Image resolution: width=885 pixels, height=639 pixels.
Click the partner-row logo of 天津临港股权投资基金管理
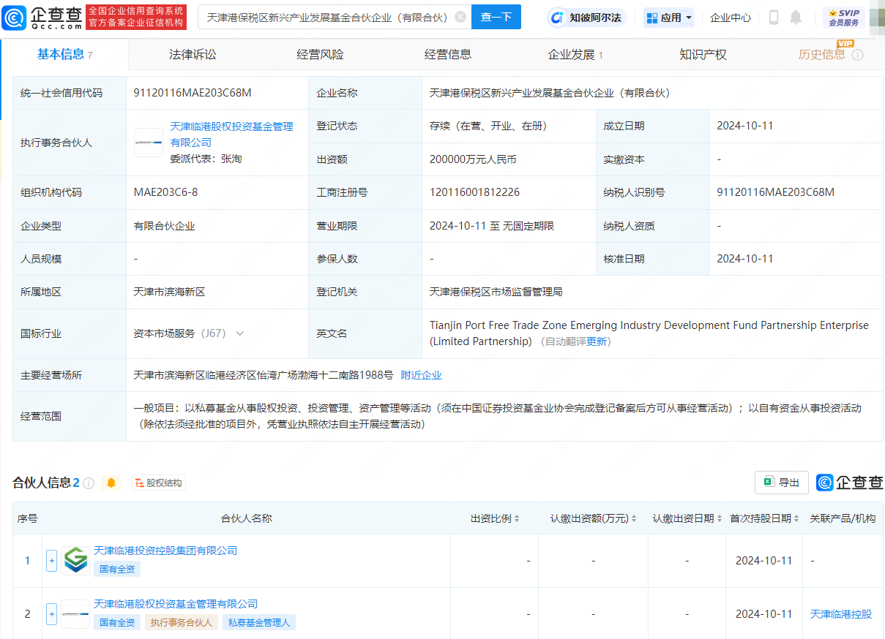[75, 614]
